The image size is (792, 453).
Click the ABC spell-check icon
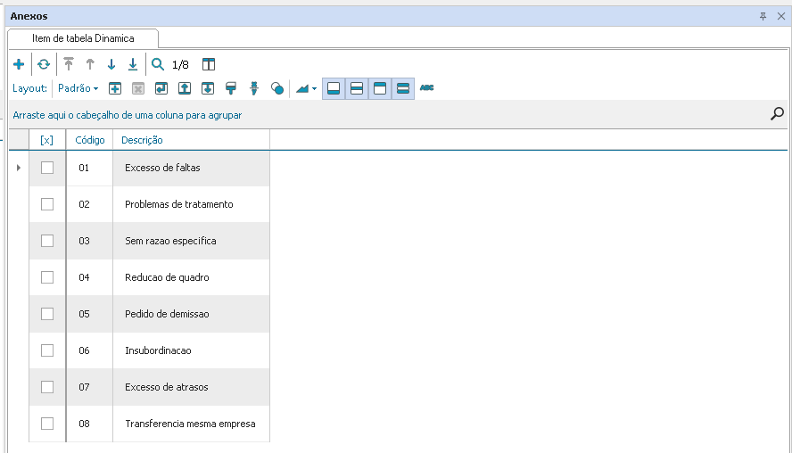pos(427,88)
